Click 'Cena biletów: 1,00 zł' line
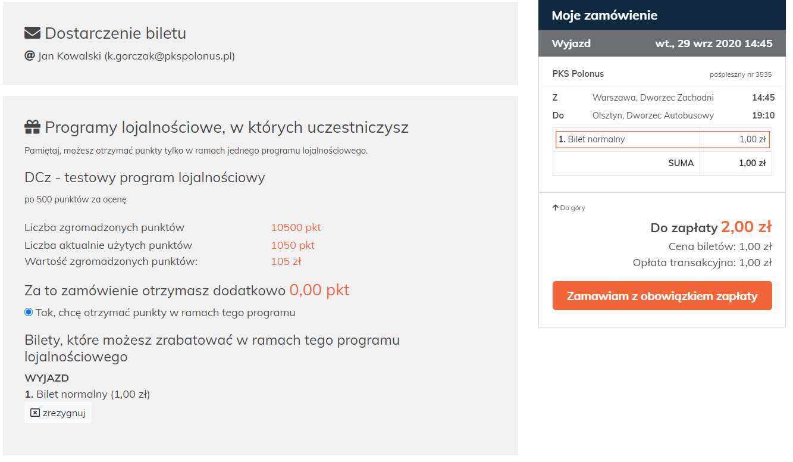 (x=720, y=246)
